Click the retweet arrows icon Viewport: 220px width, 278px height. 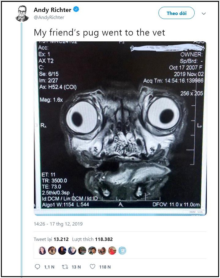tap(65, 267)
